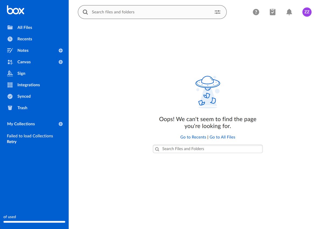Click the Synced checkmark icon

(x=10, y=96)
